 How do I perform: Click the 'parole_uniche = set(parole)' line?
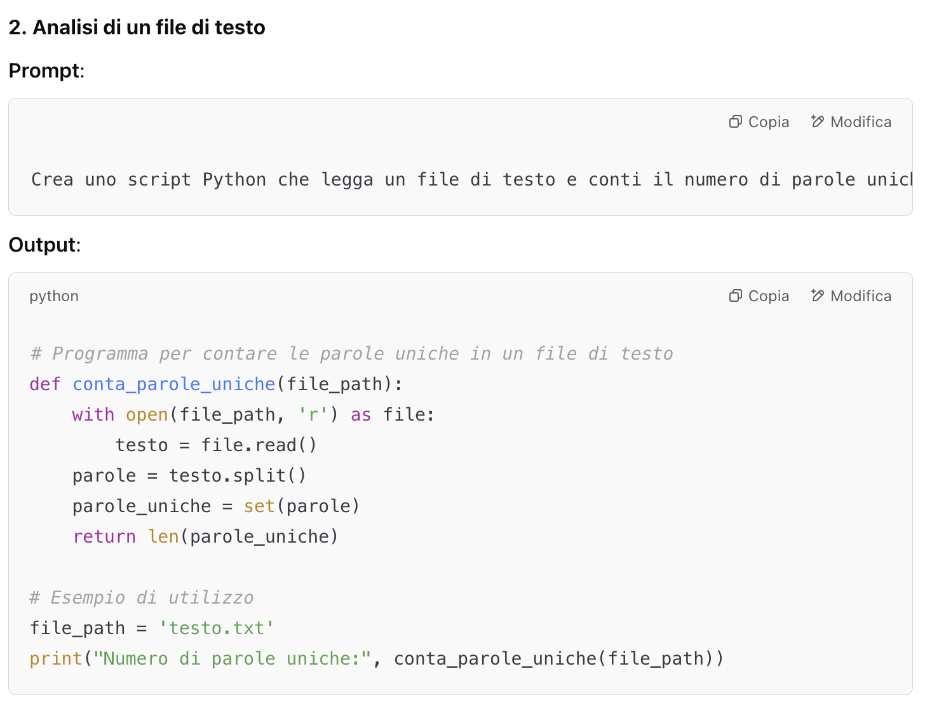pyautogui.click(x=216, y=506)
